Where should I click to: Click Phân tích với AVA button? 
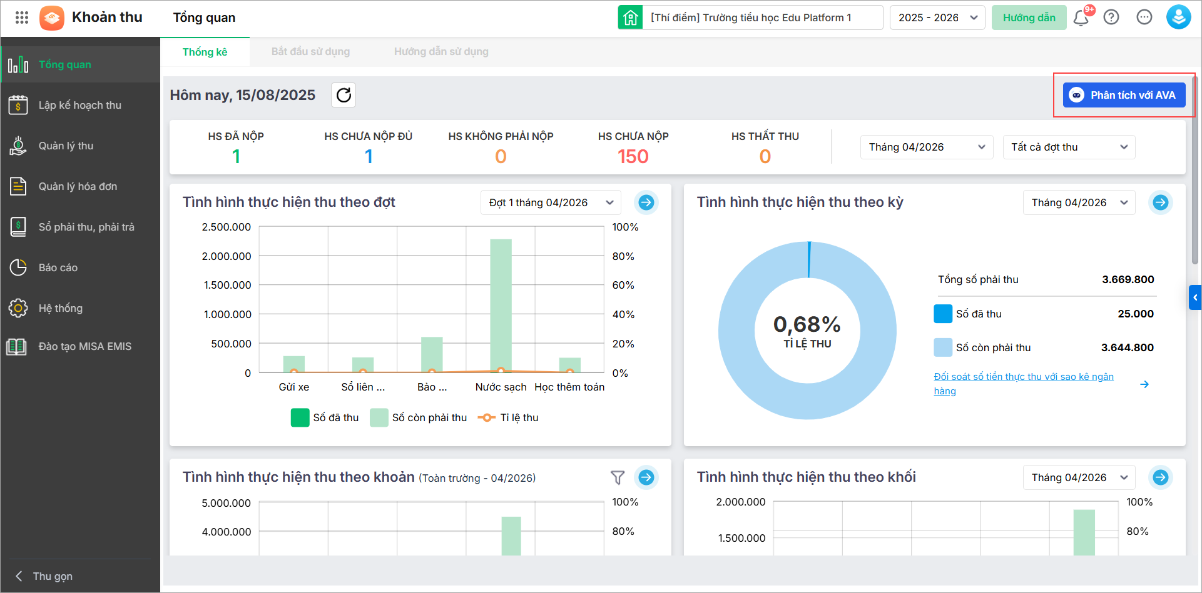pyautogui.click(x=1124, y=95)
